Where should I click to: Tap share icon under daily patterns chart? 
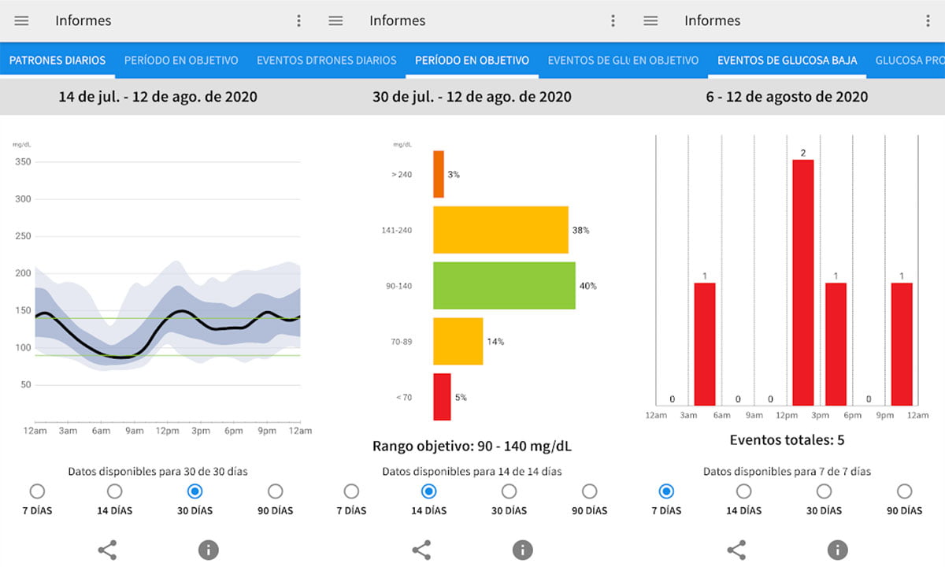[x=107, y=550]
